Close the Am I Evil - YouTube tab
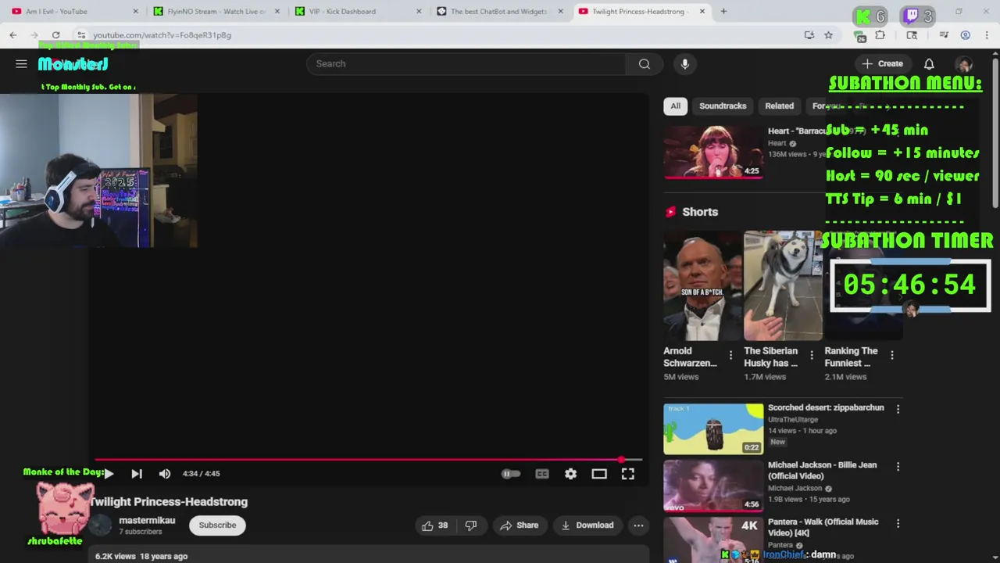Screen dimensions: 1000x563 pyautogui.click(x=135, y=11)
